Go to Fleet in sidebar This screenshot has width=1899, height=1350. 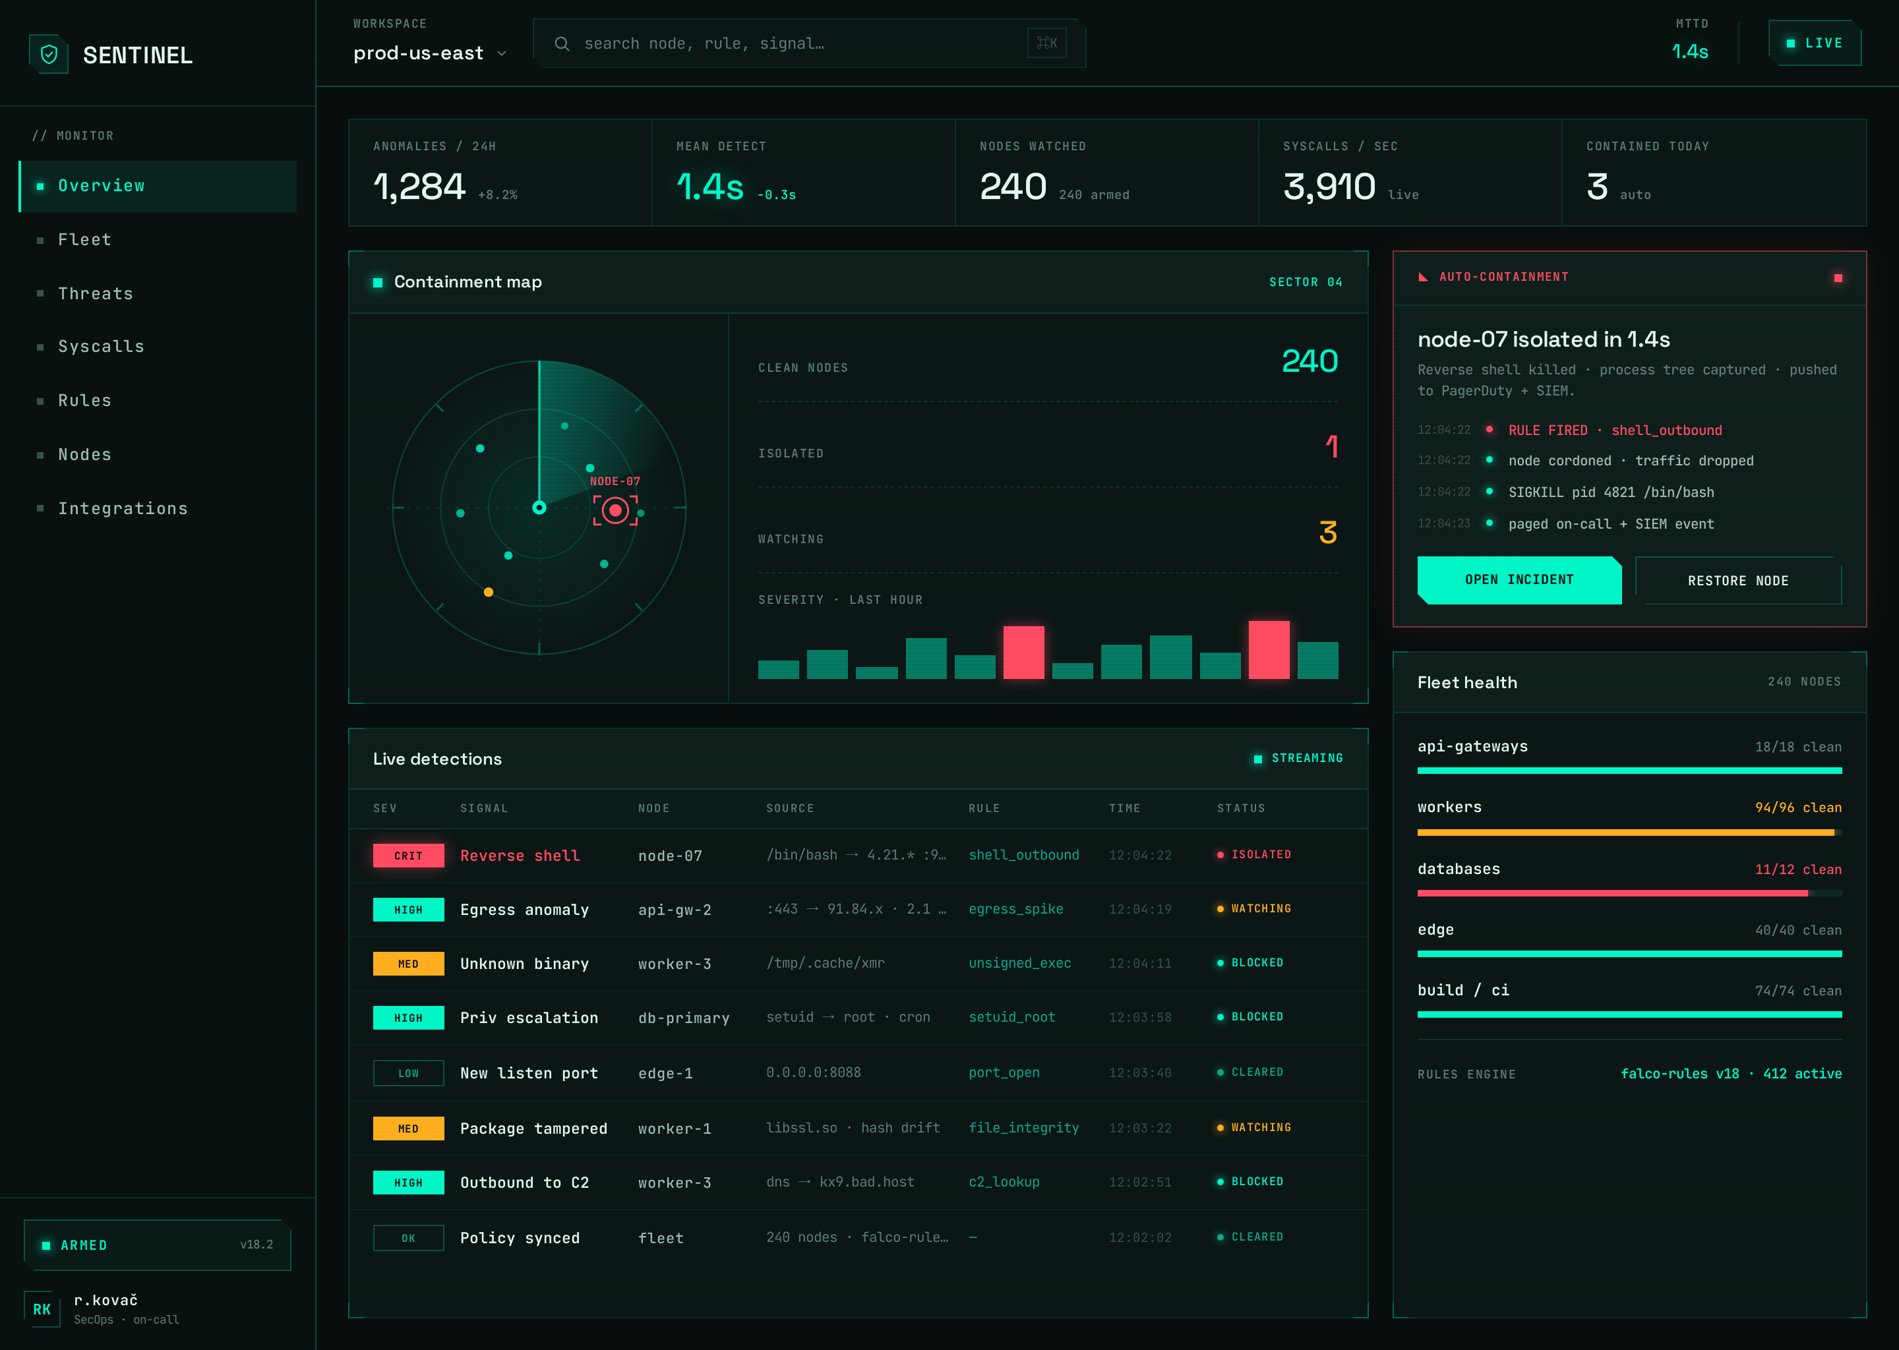click(157, 240)
